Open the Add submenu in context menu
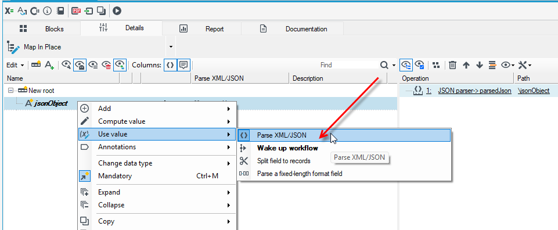Screen dimensions: 558x230 pyautogui.click(x=157, y=109)
